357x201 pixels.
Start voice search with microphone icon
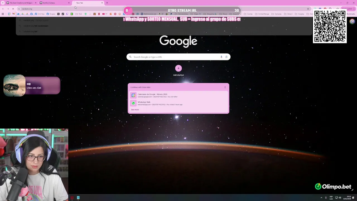point(221,57)
